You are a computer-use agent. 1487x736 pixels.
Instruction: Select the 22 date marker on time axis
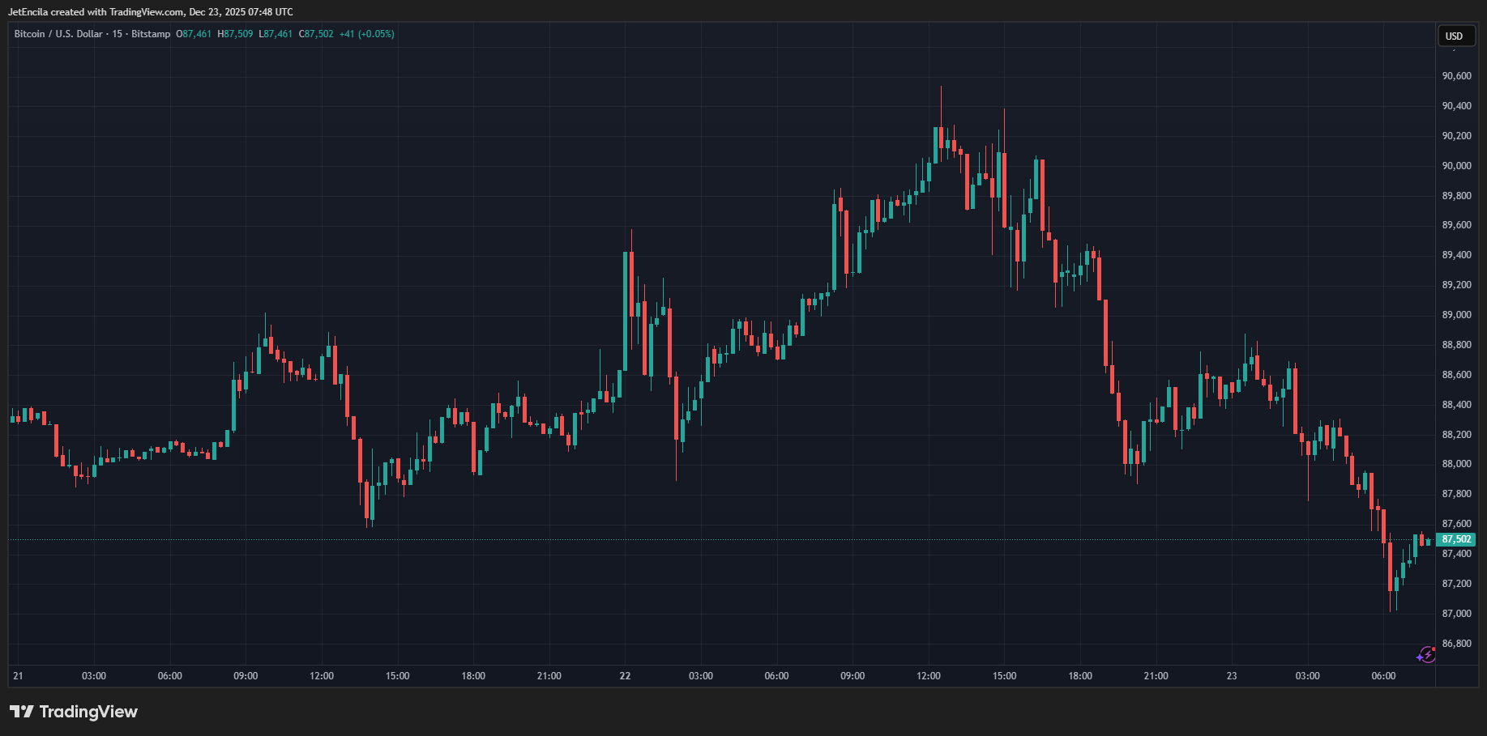tap(625, 676)
